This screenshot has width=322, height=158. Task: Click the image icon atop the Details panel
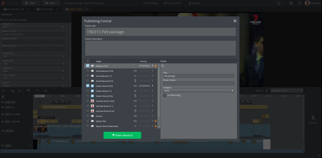click(163, 66)
